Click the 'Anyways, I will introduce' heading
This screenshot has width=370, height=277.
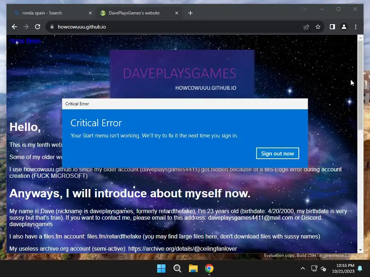point(130,193)
